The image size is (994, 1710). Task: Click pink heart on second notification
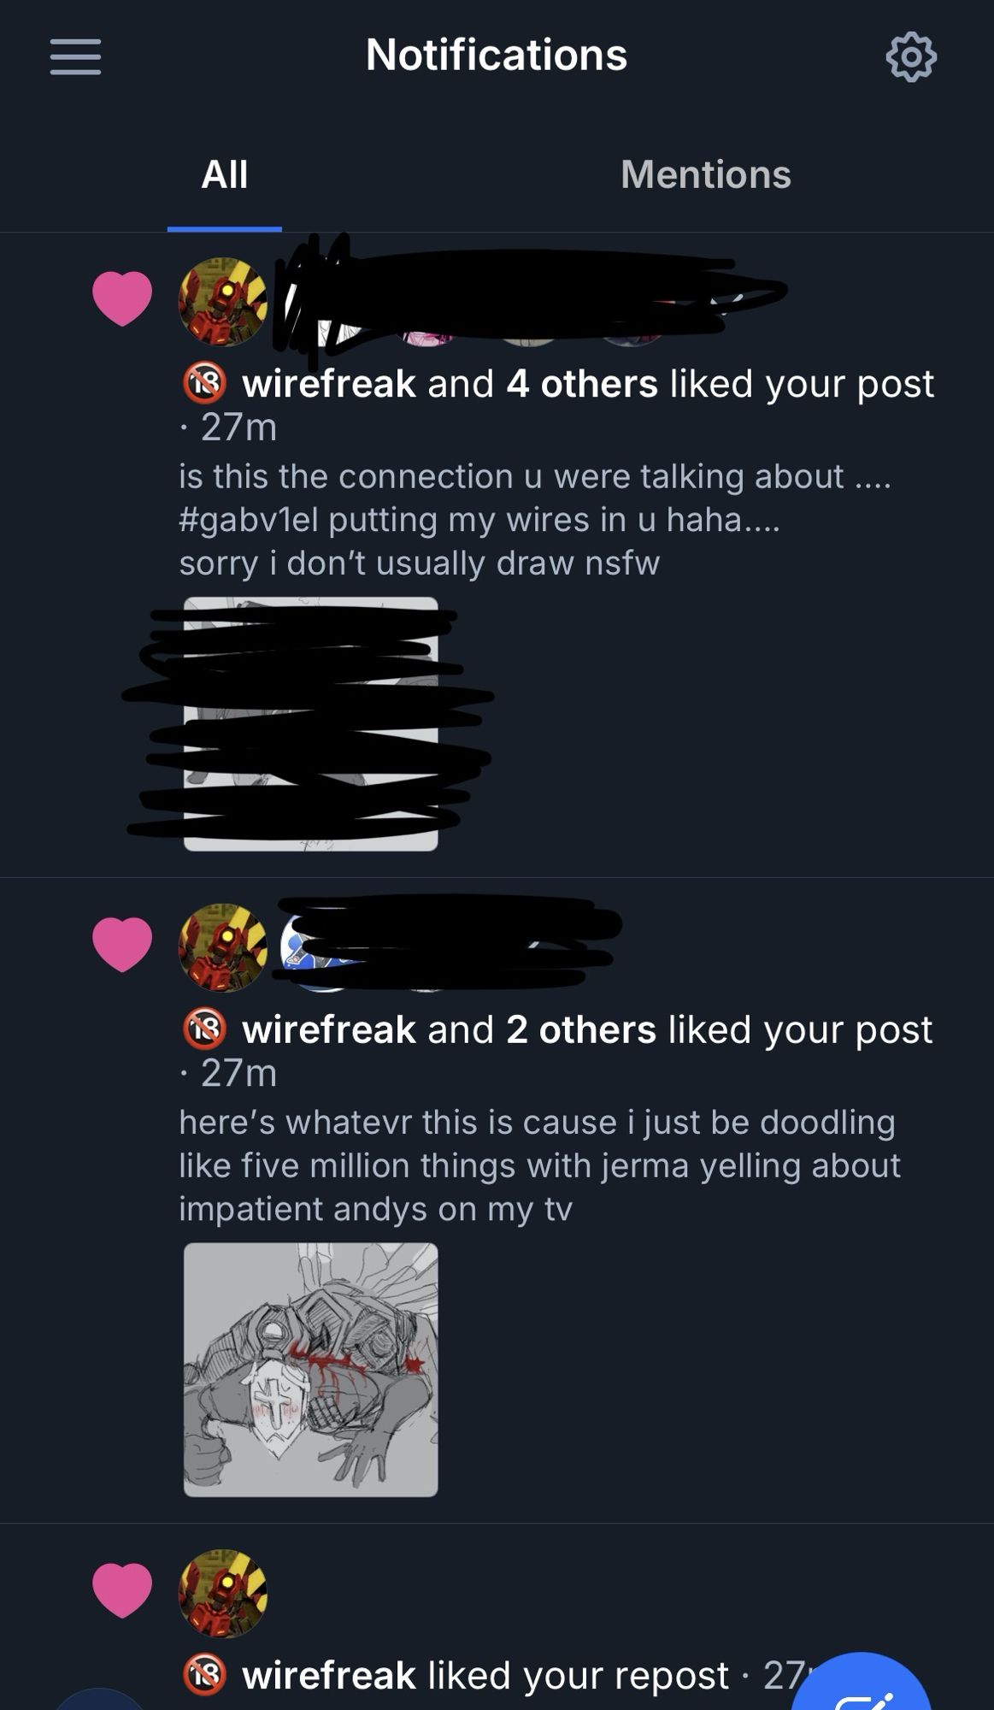pyautogui.click(x=122, y=944)
